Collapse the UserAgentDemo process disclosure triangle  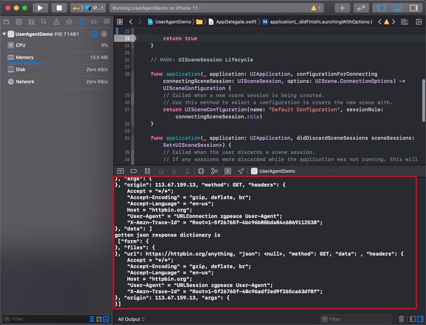coord(4,34)
